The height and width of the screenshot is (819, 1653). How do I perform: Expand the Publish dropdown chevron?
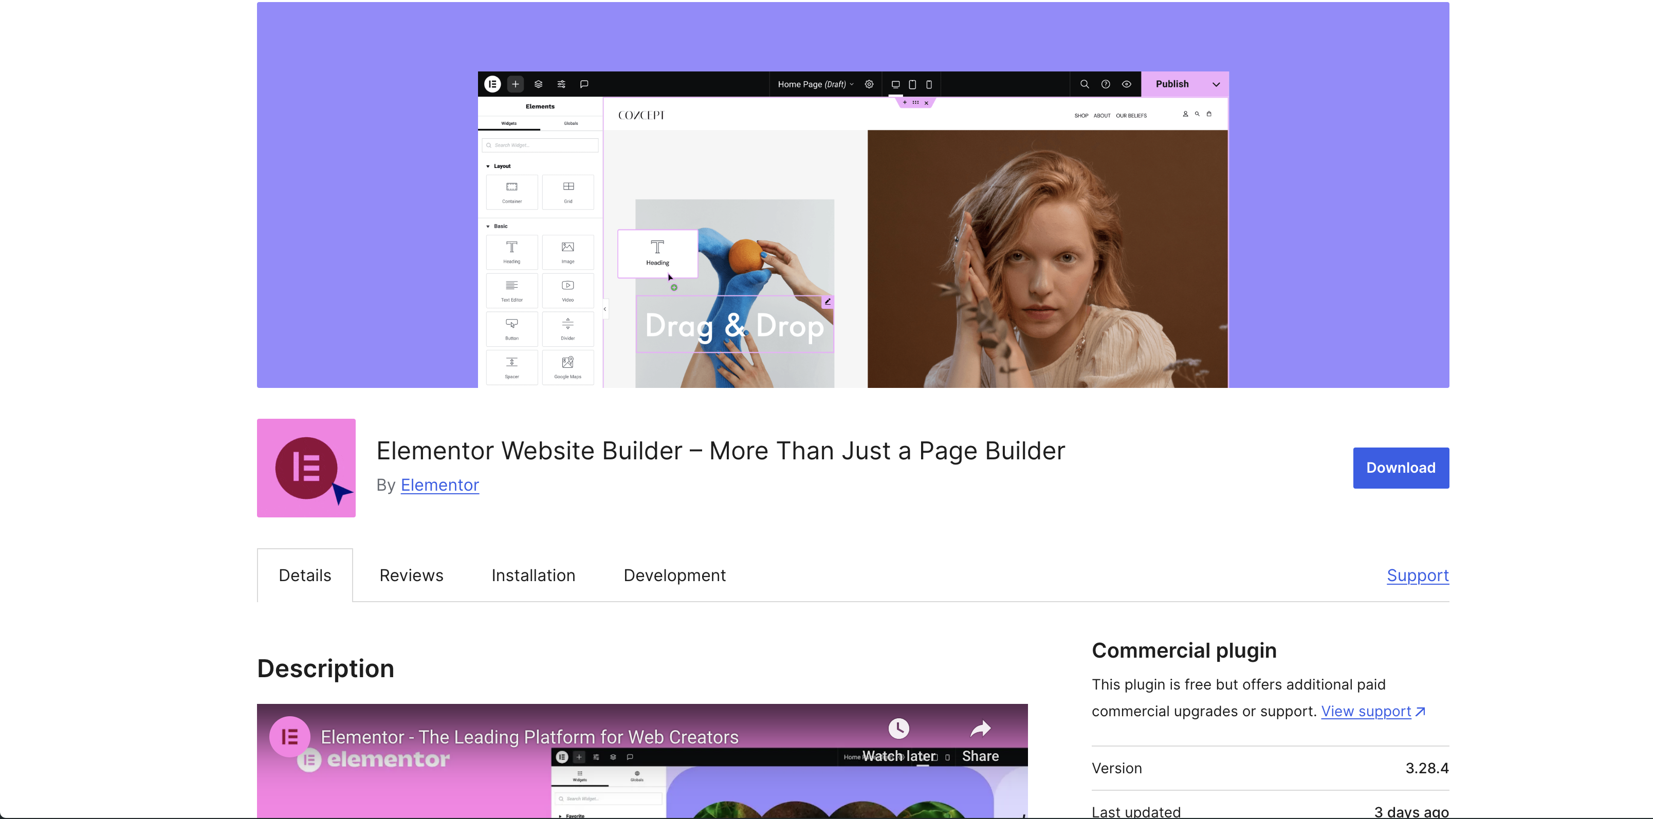pos(1216,84)
